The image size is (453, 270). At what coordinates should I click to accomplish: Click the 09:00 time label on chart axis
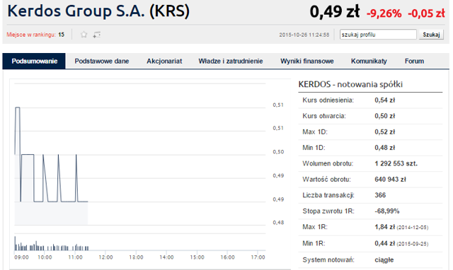tap(21, 257)
